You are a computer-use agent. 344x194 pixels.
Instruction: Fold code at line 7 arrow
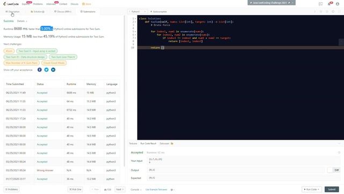(135, 38)
